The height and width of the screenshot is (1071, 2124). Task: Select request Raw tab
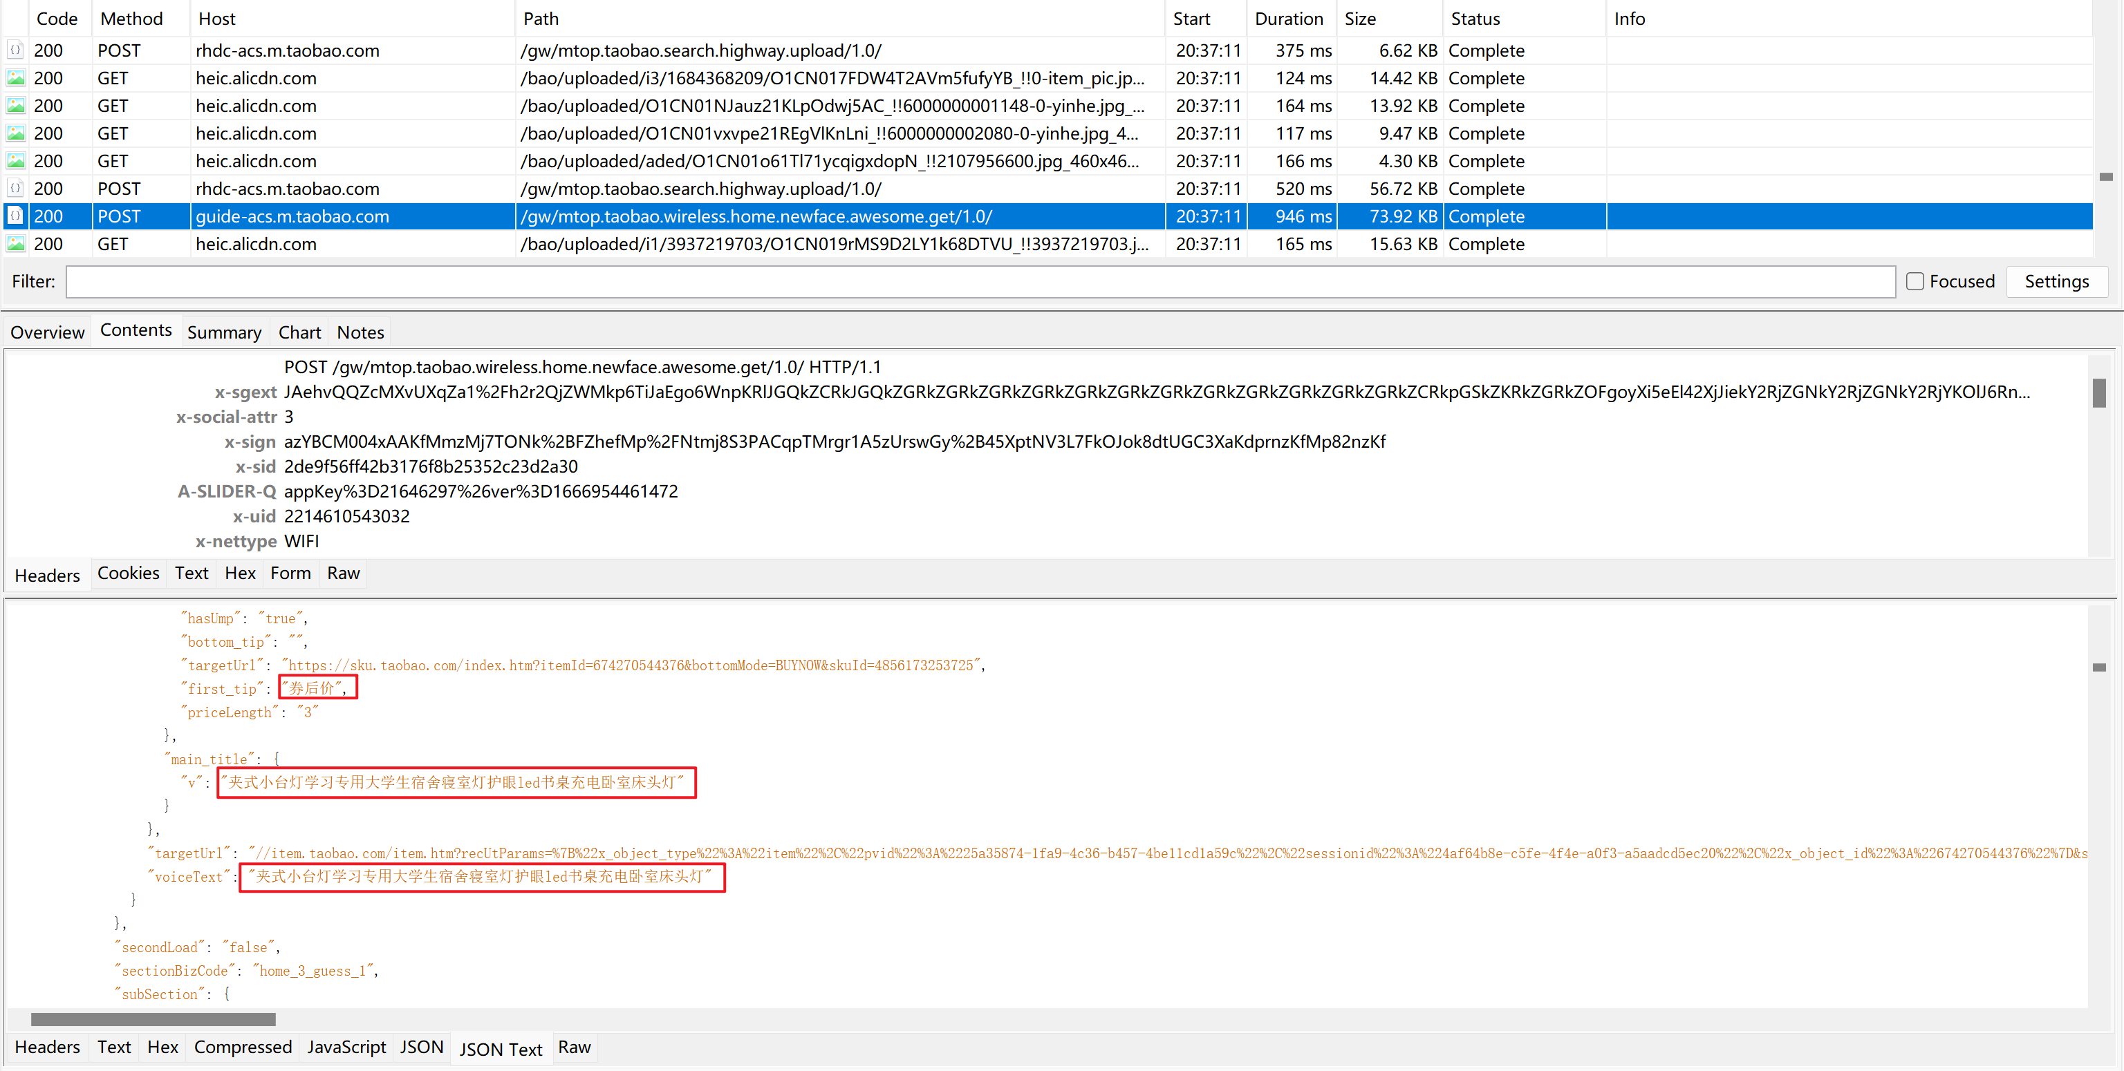pos(343,574)
